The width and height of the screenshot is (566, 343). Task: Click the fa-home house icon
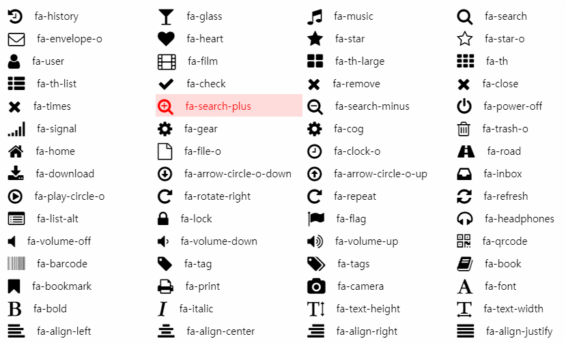tap(16, 151)
